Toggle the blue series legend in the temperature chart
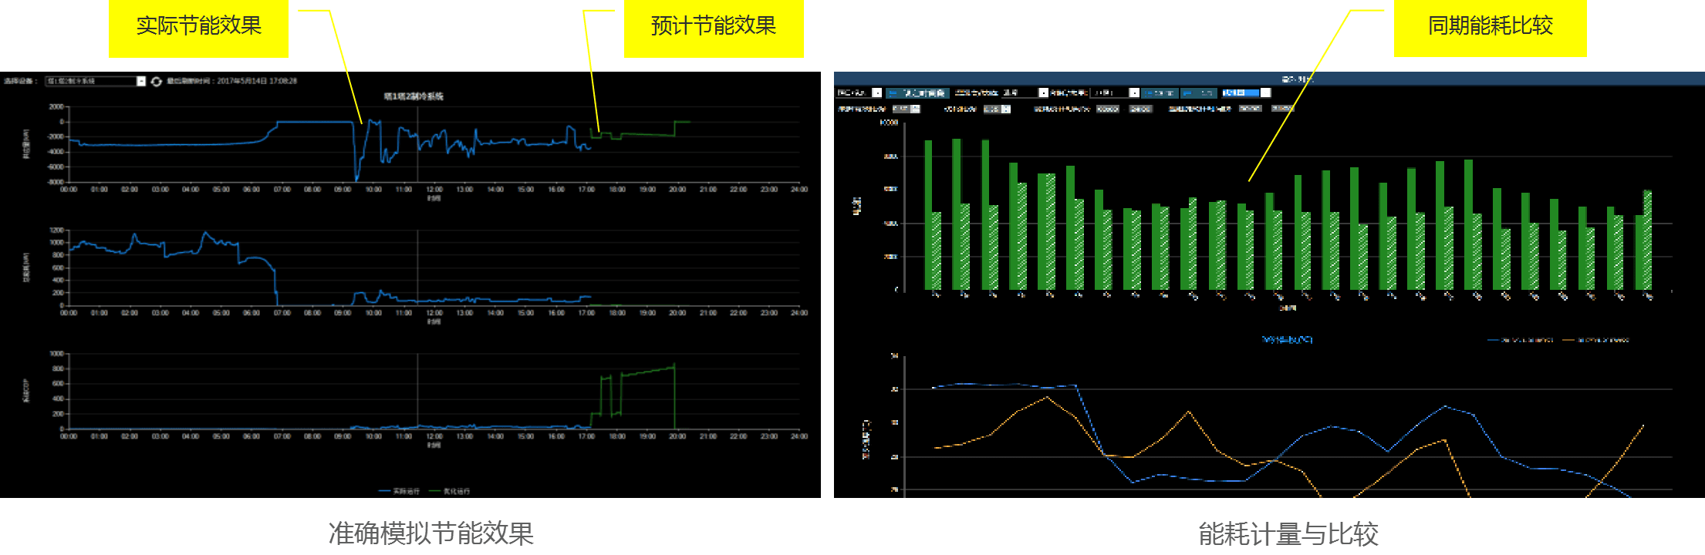 1520,339
